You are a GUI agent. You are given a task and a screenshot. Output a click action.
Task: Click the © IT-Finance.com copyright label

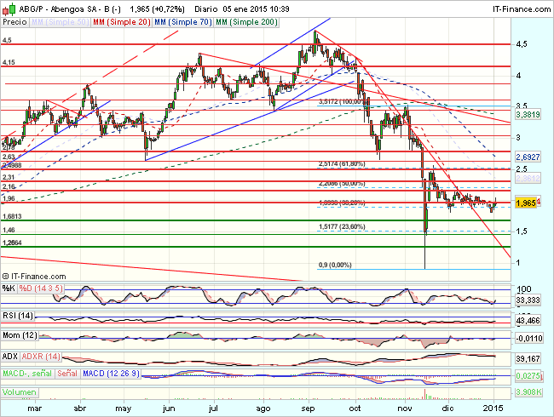click(34, 277)
